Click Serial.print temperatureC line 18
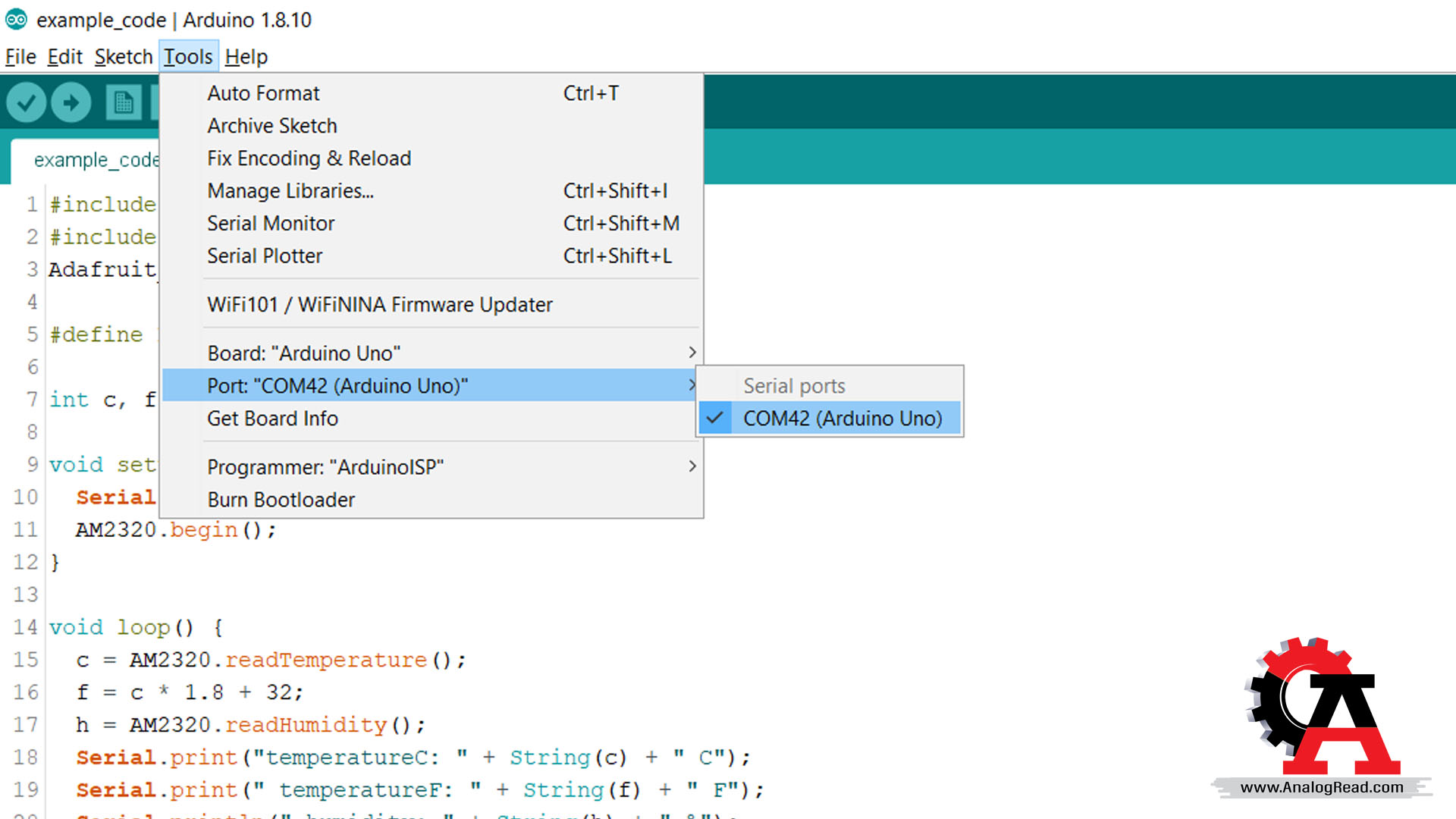The image size is (1456, 819). coord(413,758)
